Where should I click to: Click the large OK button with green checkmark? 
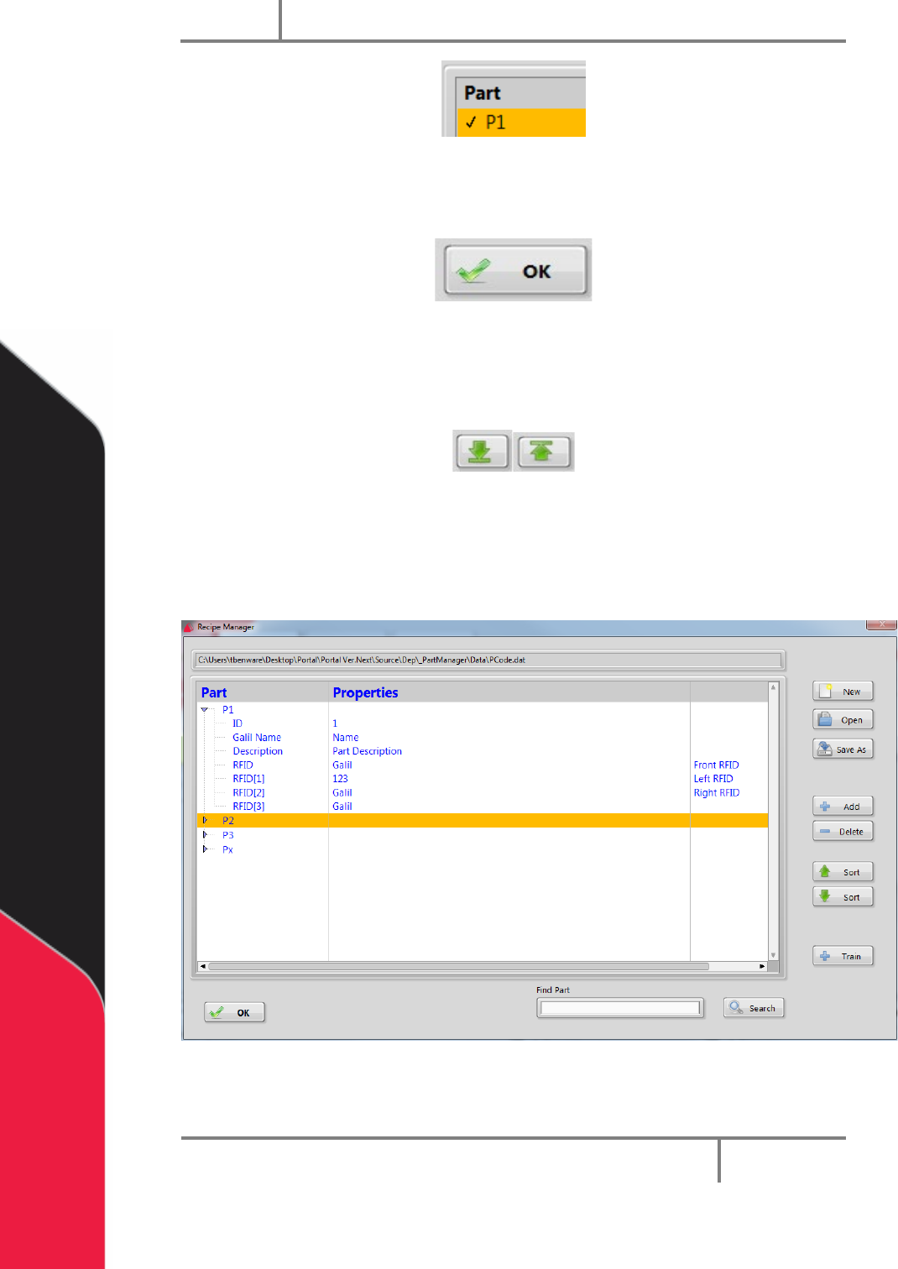point(514,270)
